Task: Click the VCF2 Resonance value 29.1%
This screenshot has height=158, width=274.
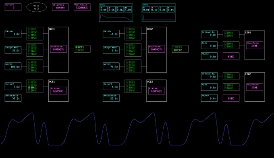Action: (x=111, y=98)
